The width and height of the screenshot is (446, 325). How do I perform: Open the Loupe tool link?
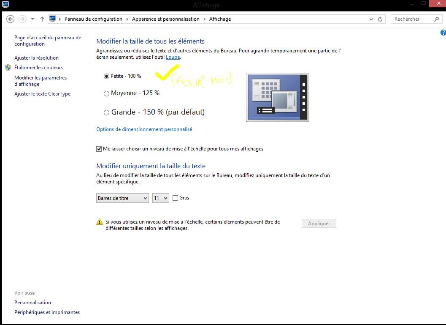[173, 57]
